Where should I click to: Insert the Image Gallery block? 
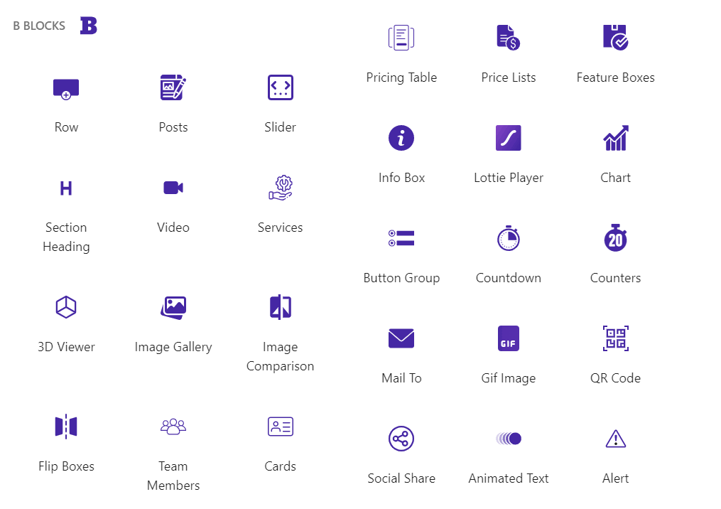173,307
